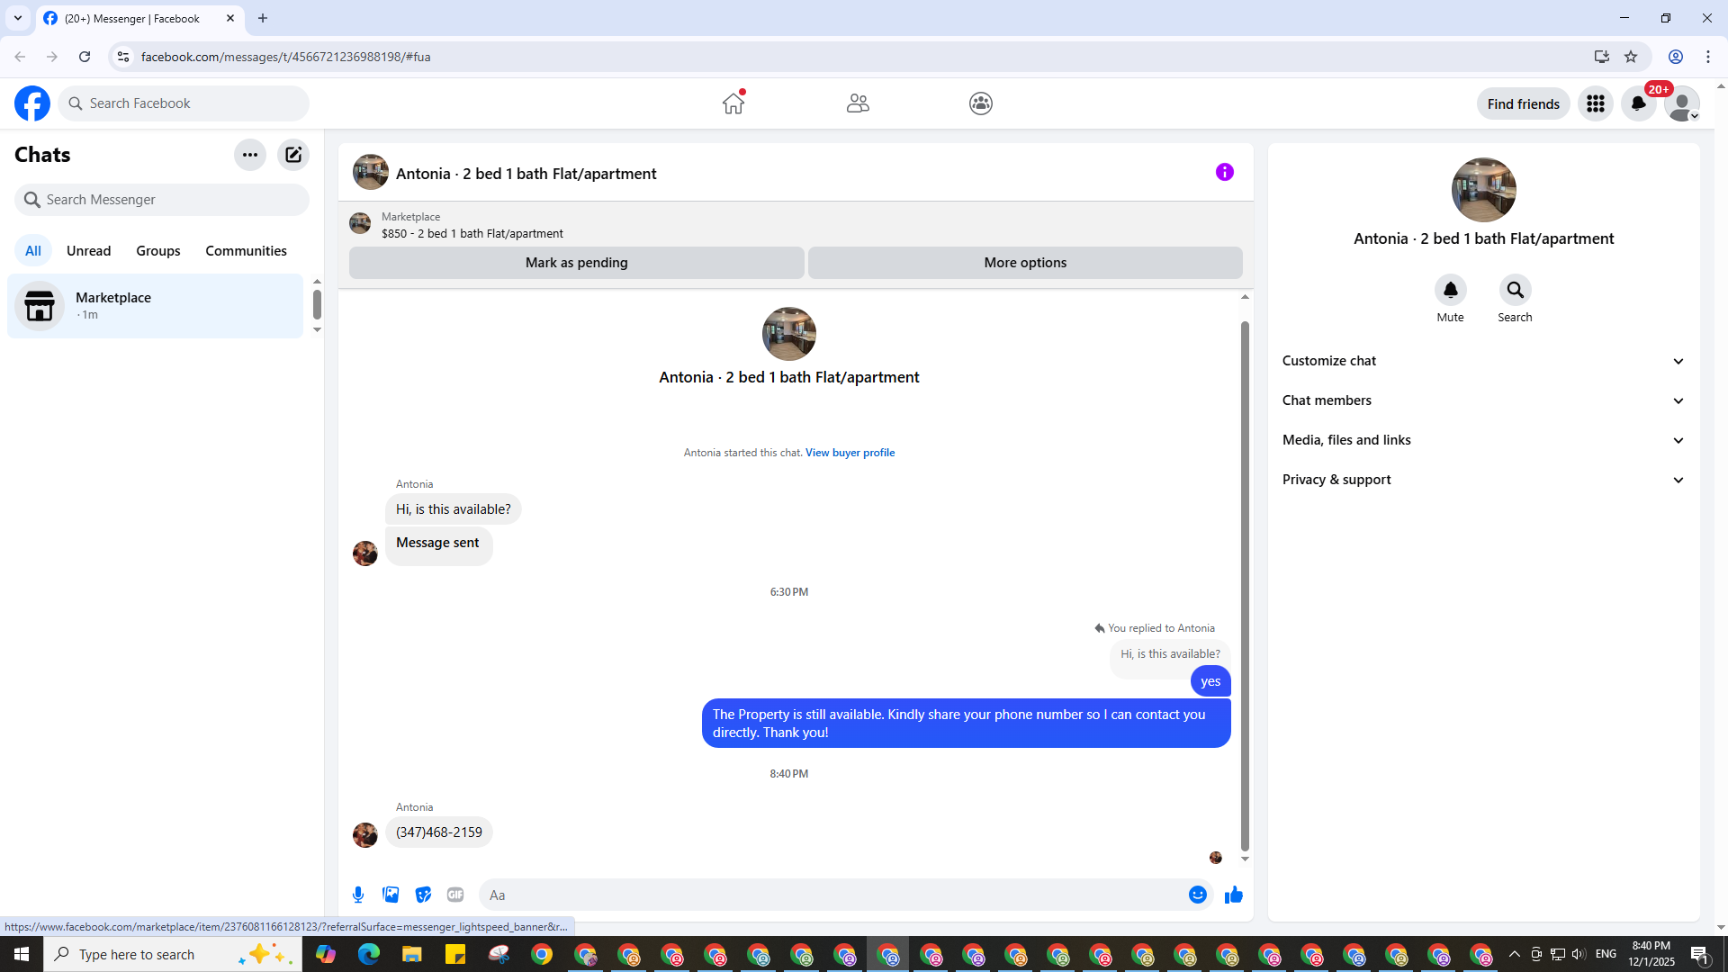The width and height of the screenshot is (1728, 972).
Task: Open the Marketplace chat in list
Action: coord(156,306)
